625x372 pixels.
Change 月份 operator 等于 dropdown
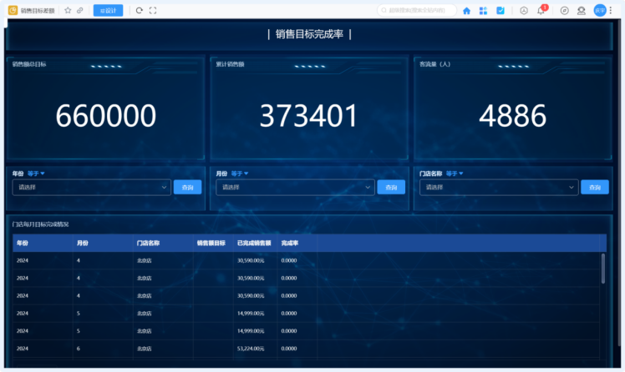click(x=241, y=173)
